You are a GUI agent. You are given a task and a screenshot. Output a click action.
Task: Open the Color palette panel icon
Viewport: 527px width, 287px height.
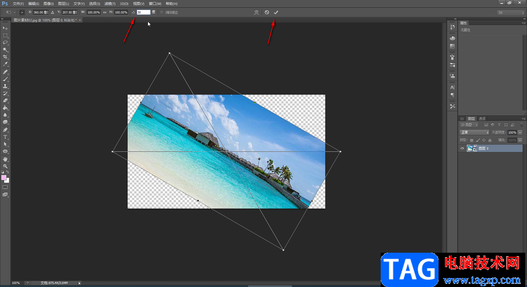point(452,38)
